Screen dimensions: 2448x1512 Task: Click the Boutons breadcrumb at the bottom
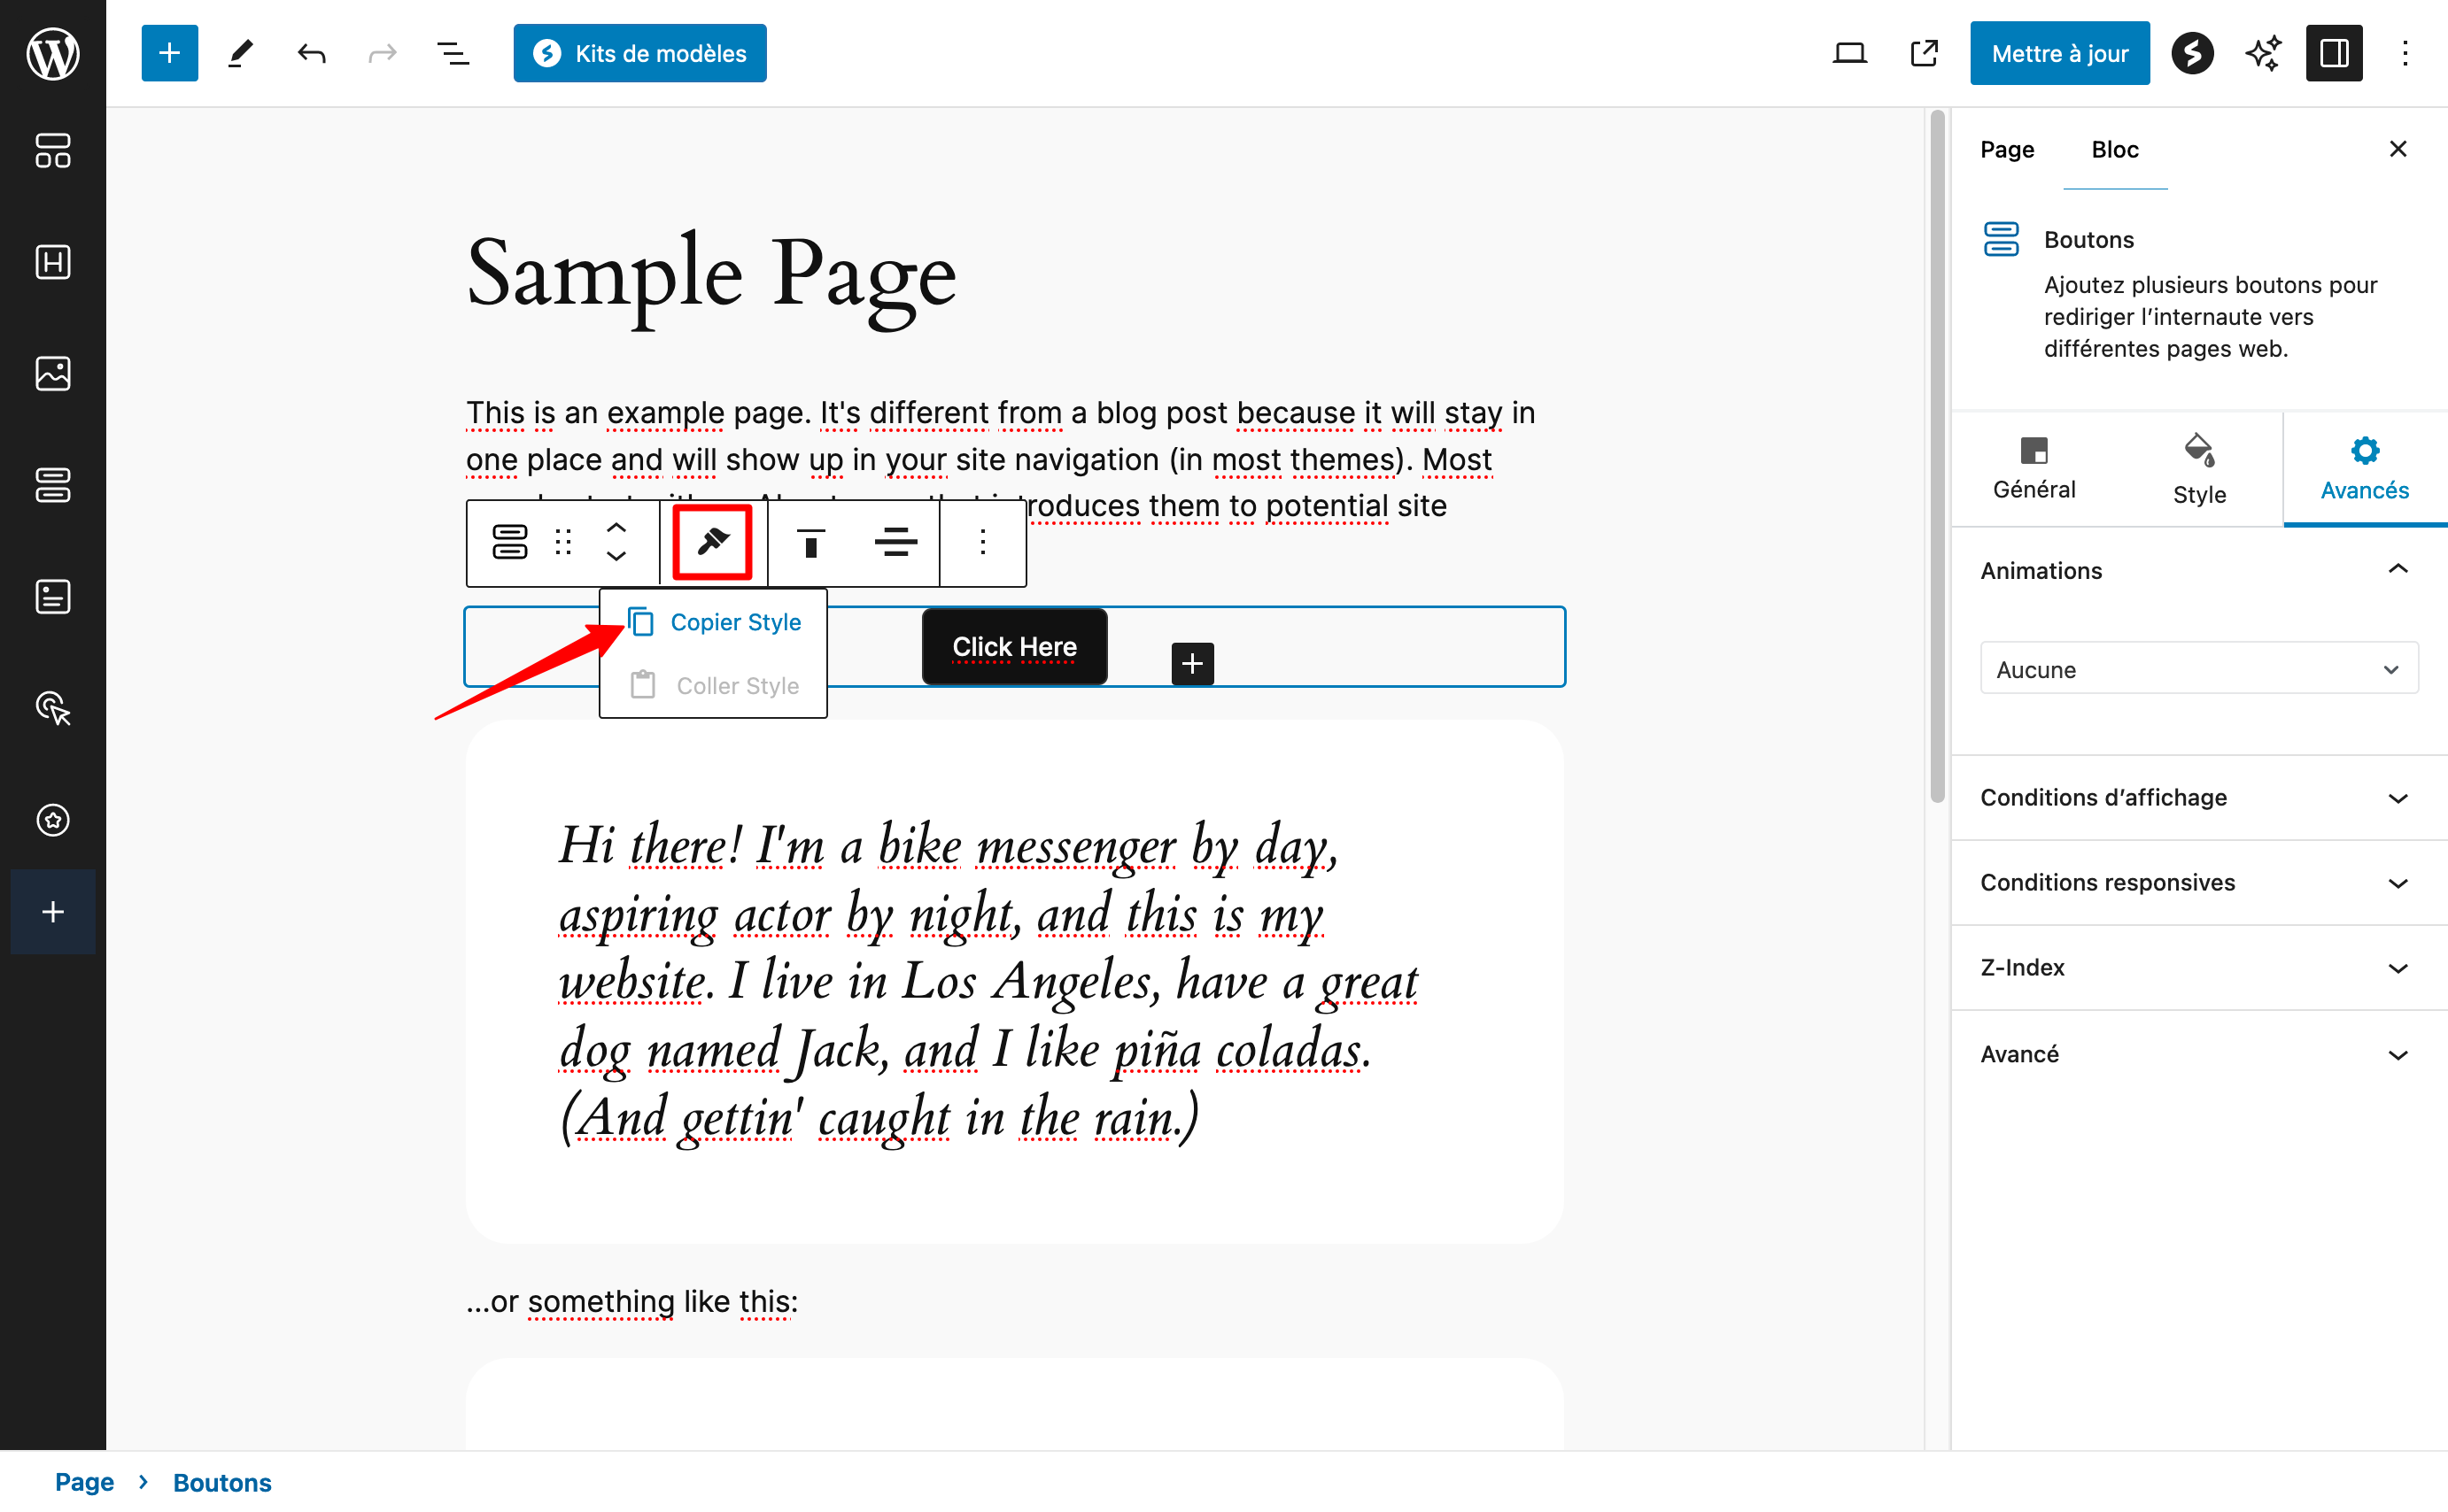tap(221, 1482)
